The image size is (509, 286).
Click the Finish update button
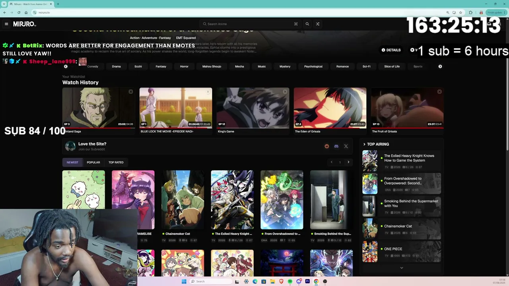(495, 12)
